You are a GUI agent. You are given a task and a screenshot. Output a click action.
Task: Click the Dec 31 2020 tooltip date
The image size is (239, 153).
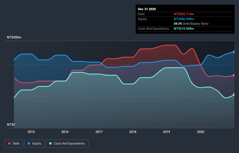(x=147, y=9)
